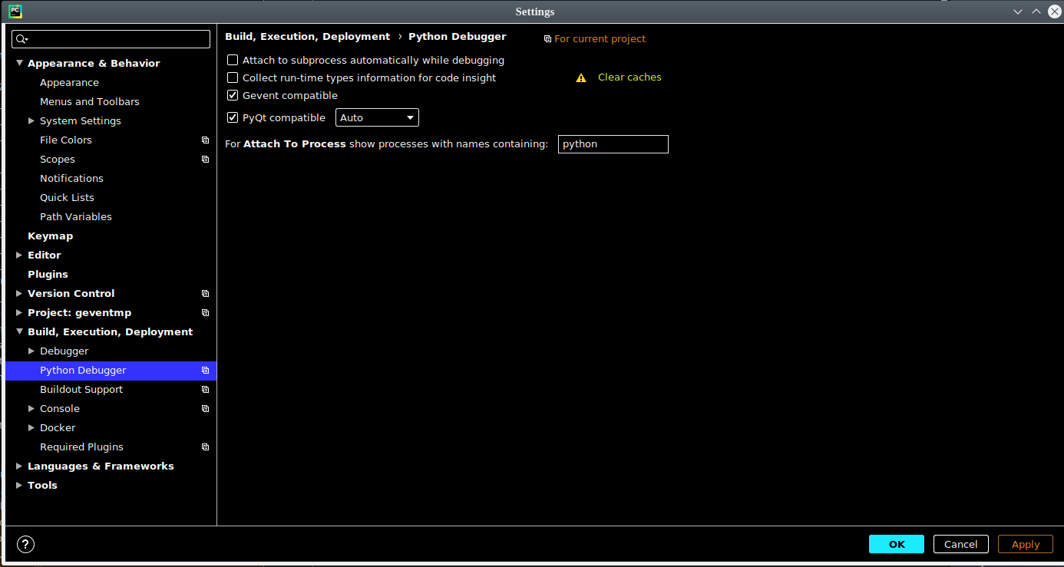Click the python process name filter field
The height and width of the screenshot is (567, 1064).
pos(613,144)
